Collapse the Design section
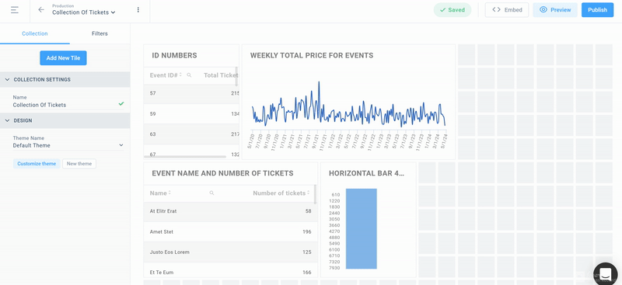Image resolution: width=622 pixels, height=285 pixels. [65, 120]
